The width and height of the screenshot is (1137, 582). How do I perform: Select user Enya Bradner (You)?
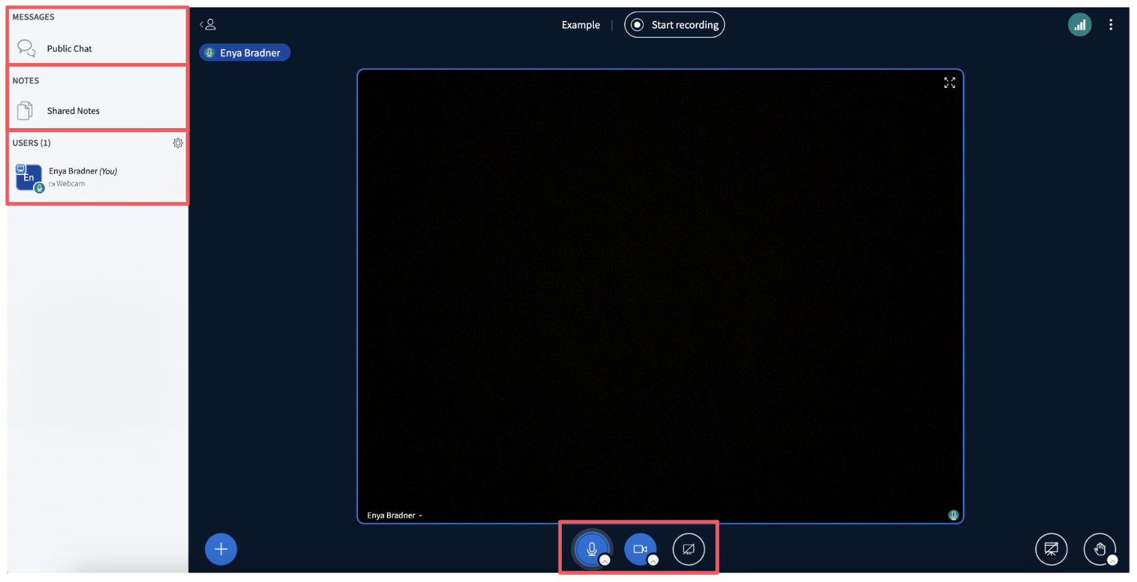[97, 178]
